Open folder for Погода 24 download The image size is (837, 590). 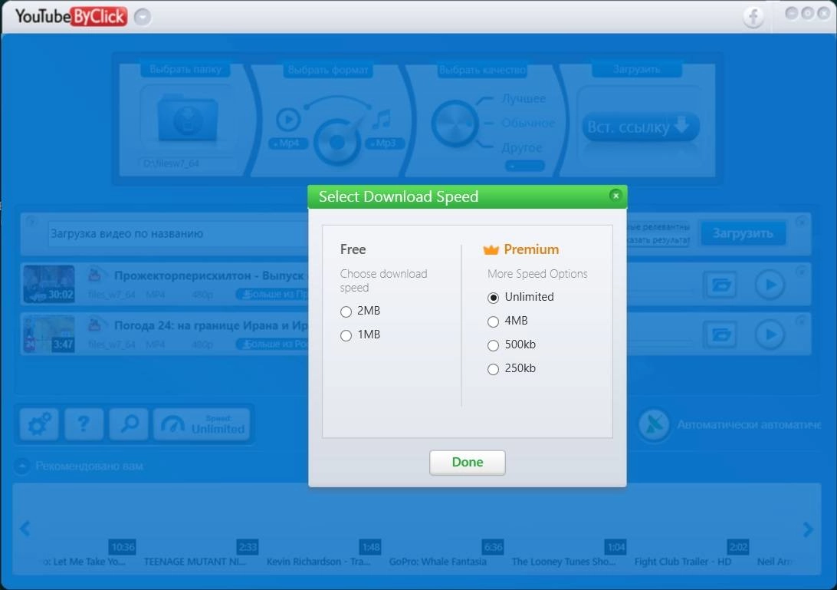720,335
